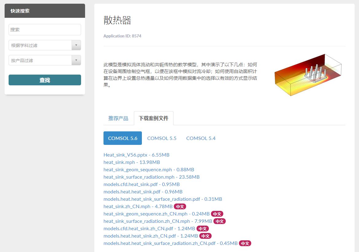Click the 中文 badge beside heat_sink.zh_CN.mph
The width and height of the screenshot is (359, 252).
tap(180, 207)
